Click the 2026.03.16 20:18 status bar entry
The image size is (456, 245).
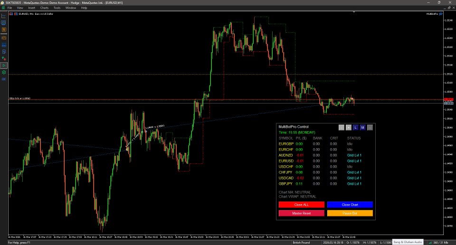pos(333,242)
